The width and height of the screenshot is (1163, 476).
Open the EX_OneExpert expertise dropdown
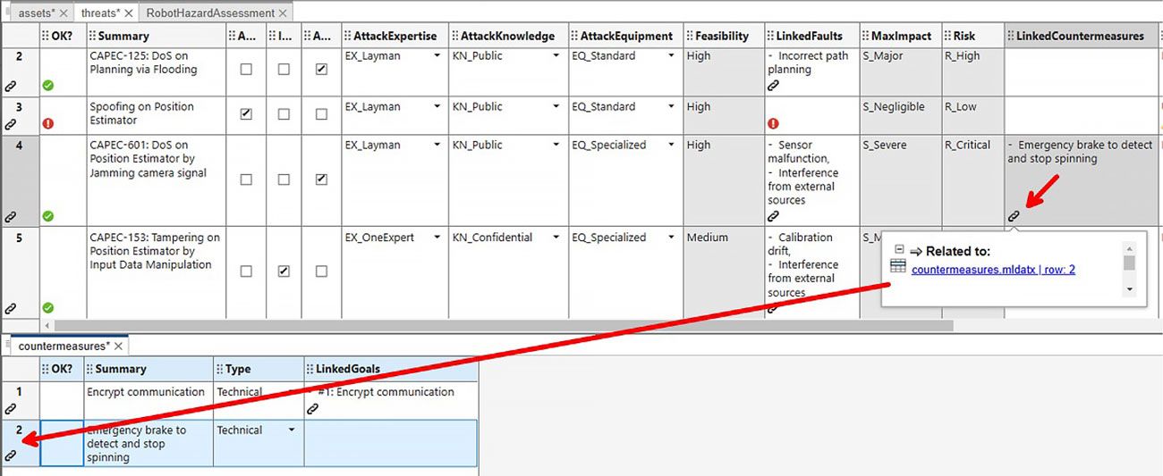click(437, 238)
